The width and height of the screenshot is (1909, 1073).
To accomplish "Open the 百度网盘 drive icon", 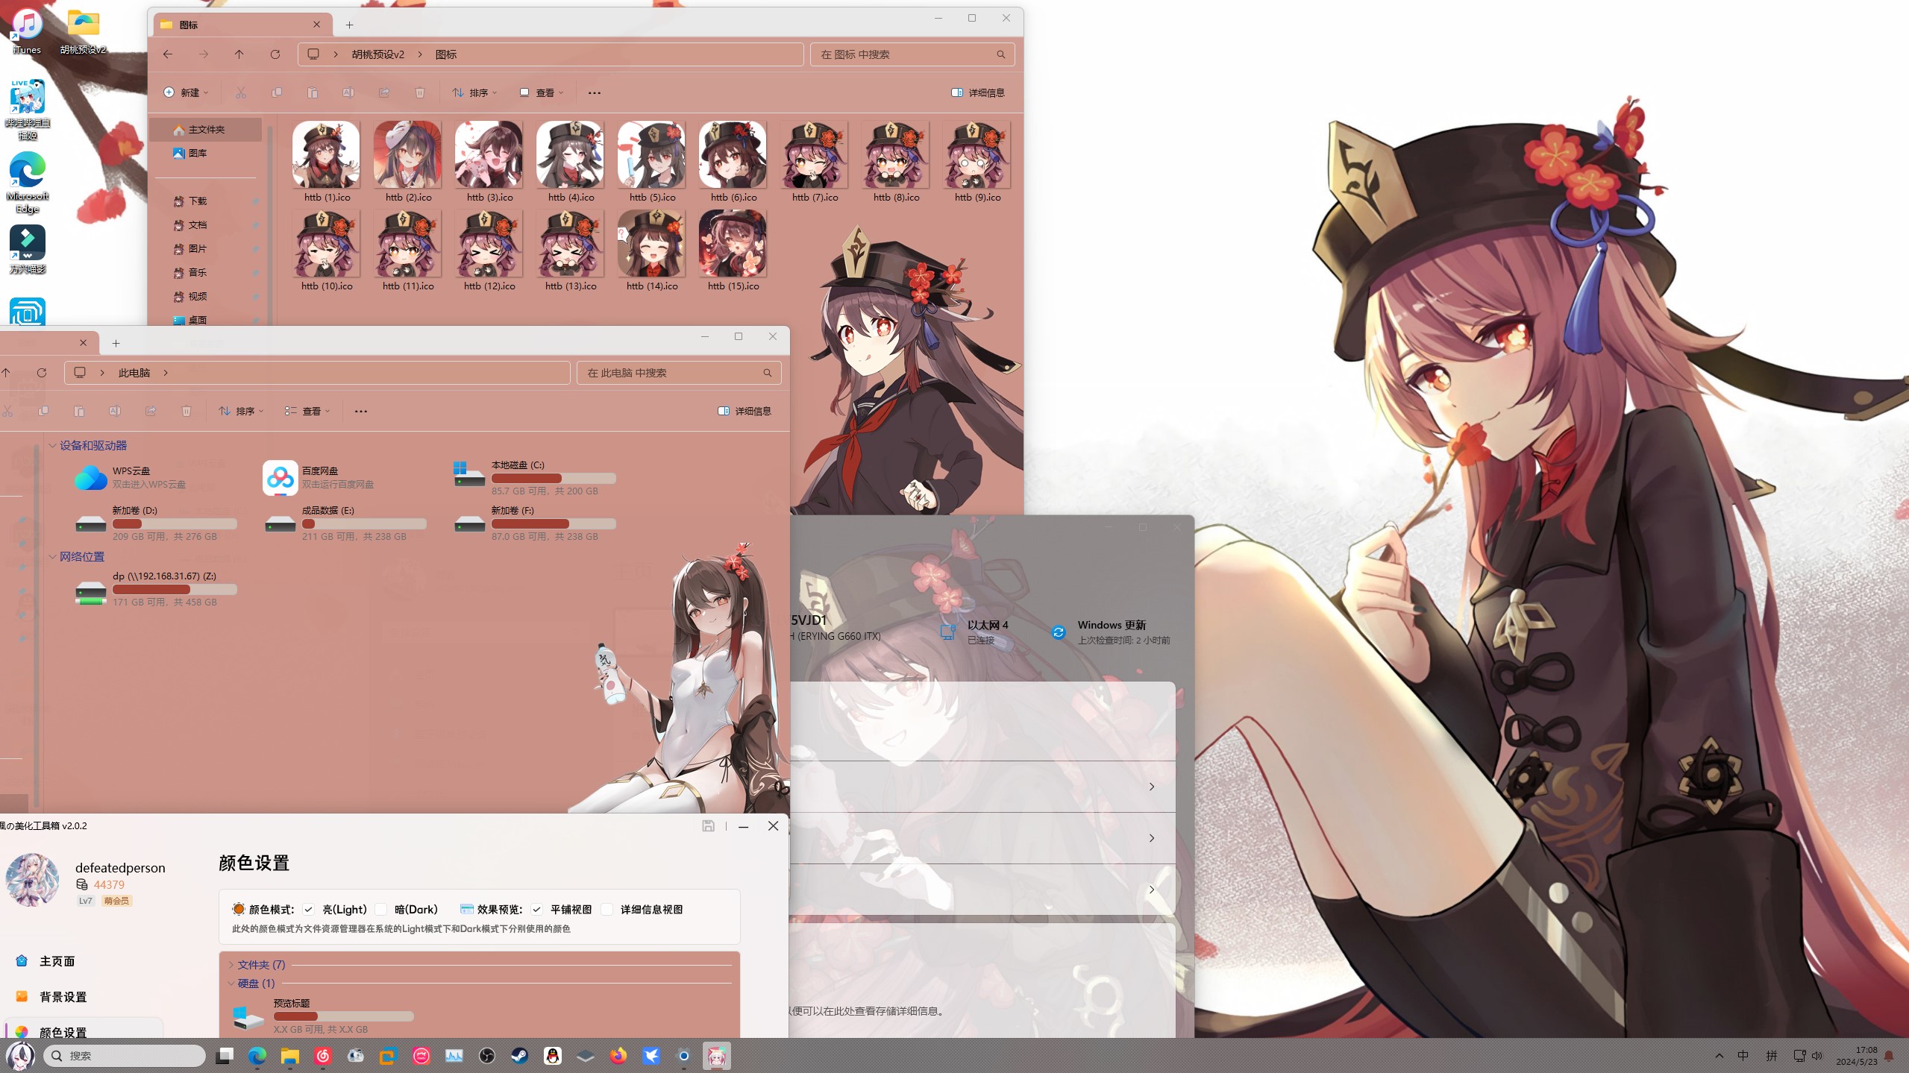I will coord(280,477).
